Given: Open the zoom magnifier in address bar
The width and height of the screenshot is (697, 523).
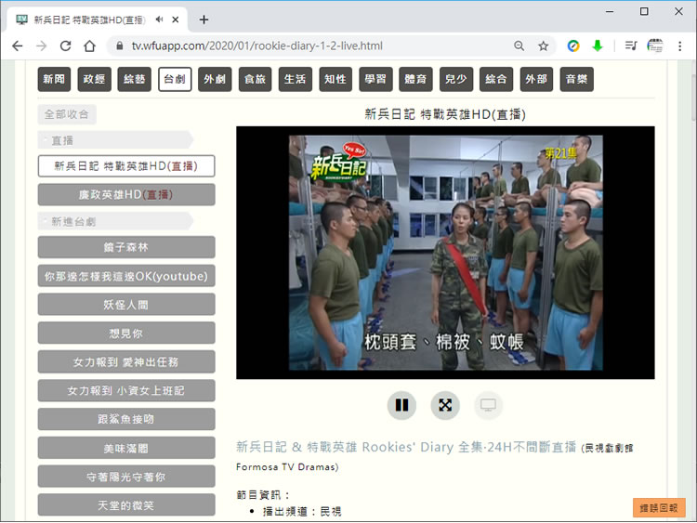Looking at the screenshot, I should coord(519,46).
